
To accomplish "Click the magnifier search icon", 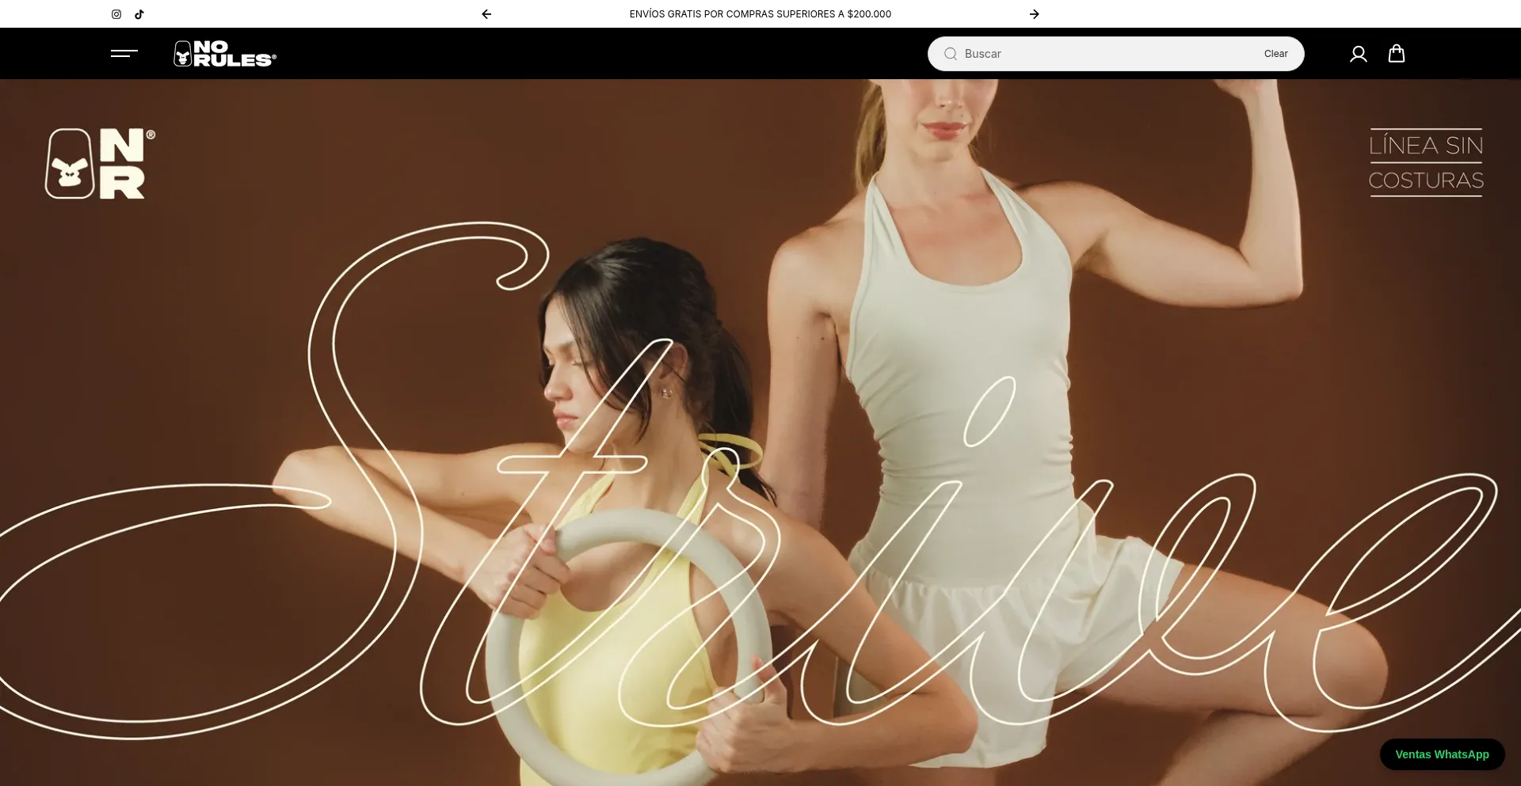I will 951,54.
